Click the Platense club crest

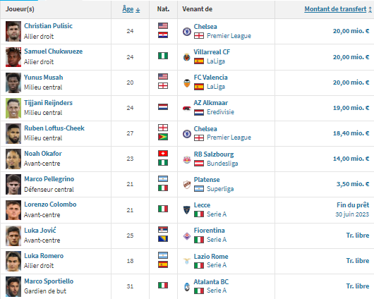[x=187, y=185]
